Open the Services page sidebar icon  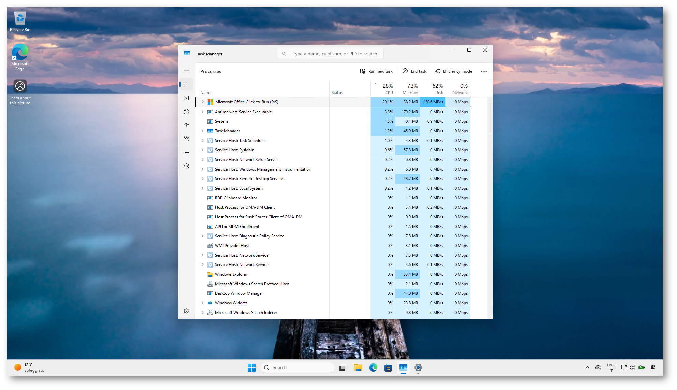click(x=186, y=166)
